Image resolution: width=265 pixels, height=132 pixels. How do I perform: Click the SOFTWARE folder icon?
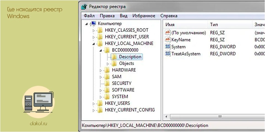click(107, 90)
